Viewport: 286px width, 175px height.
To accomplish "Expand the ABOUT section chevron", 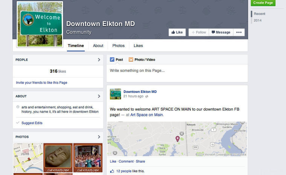I will pyautogui.click(x=99, y=96).
